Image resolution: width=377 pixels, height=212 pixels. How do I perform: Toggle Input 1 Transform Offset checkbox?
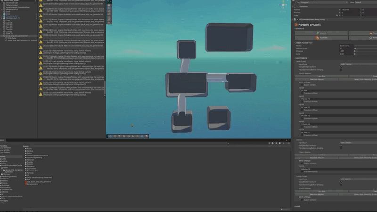pyautogui.click(x=302, y=93)
